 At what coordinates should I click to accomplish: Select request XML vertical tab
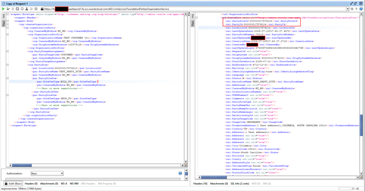(4, 16)
